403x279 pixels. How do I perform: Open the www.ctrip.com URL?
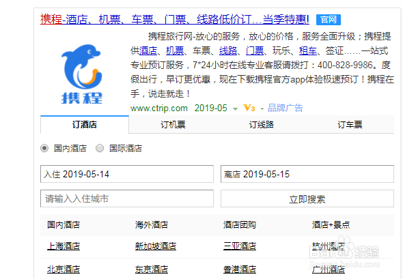159,108
